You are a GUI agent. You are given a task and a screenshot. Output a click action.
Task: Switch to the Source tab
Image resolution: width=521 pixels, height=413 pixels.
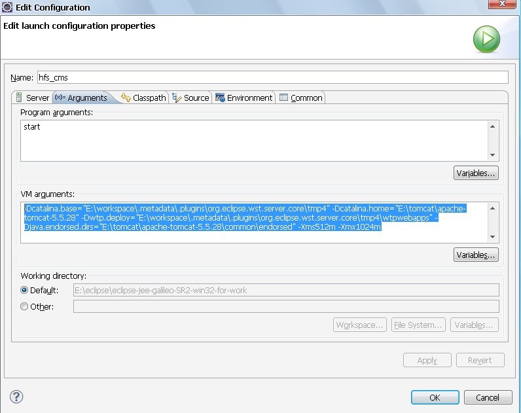(x=190, y=98)
